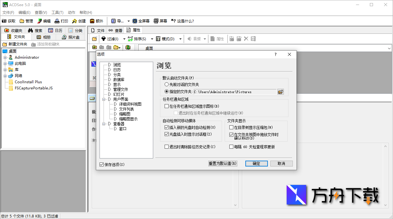
Task: Open the 获取 (Acquire) tool
Action: [x=8, y=21]
